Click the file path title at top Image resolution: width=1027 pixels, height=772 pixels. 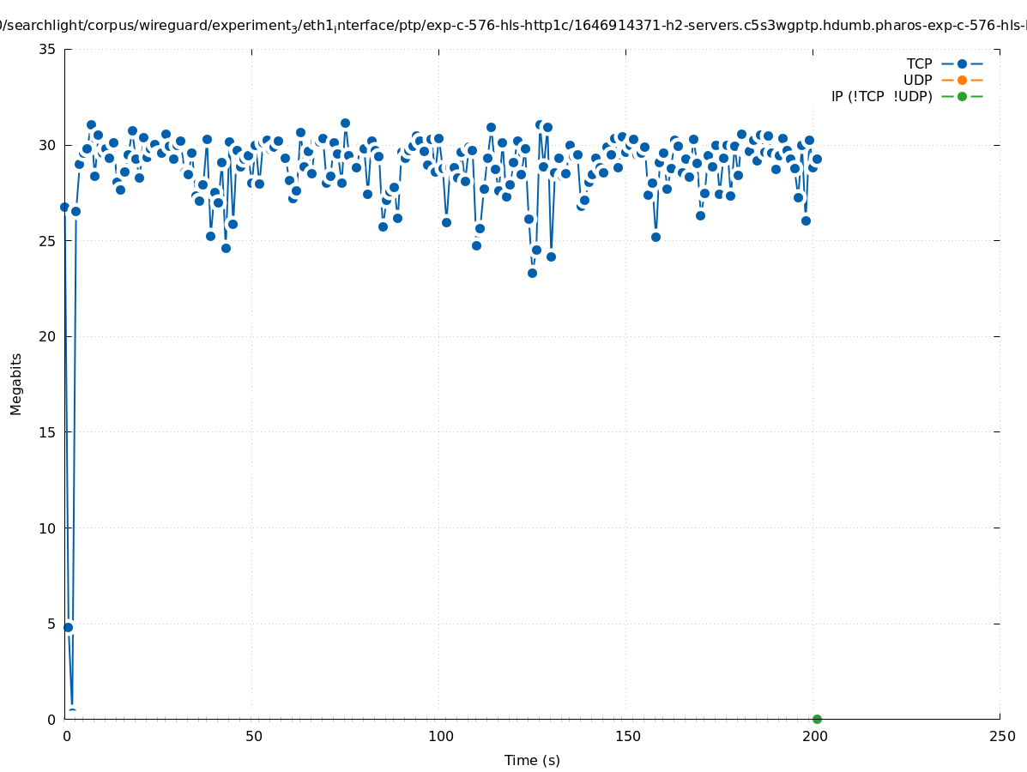coord(513,26)
